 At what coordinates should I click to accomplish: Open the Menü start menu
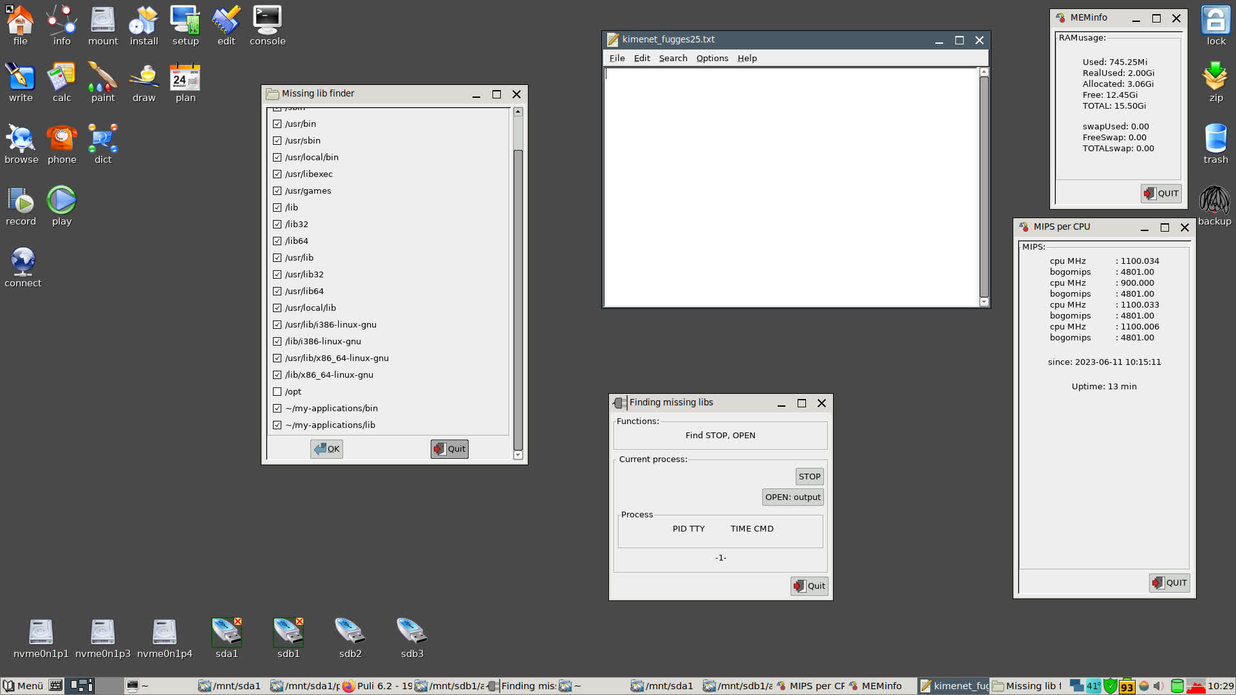tap(23, 686)
